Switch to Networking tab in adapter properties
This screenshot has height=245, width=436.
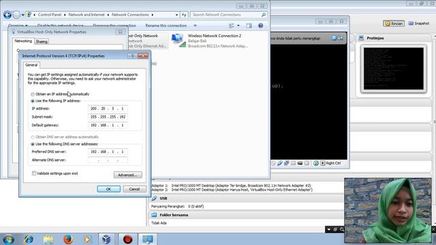click(23, 41)
